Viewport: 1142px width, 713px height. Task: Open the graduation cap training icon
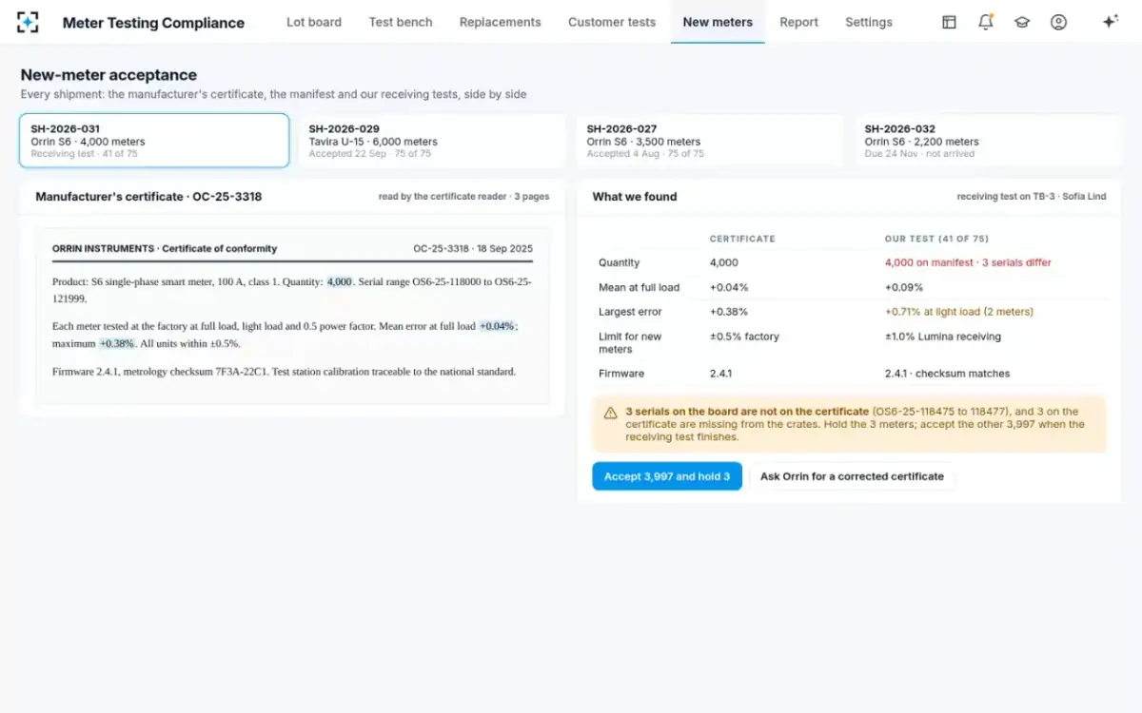[x=1022, y=22]
